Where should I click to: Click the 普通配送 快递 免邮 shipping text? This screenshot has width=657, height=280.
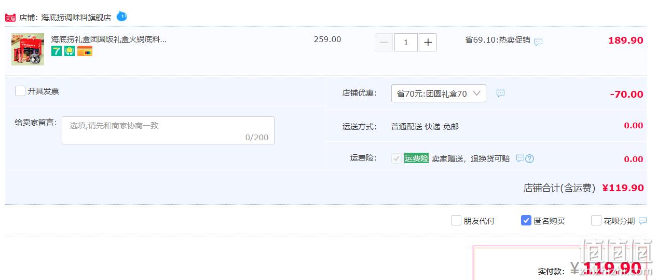425,126
